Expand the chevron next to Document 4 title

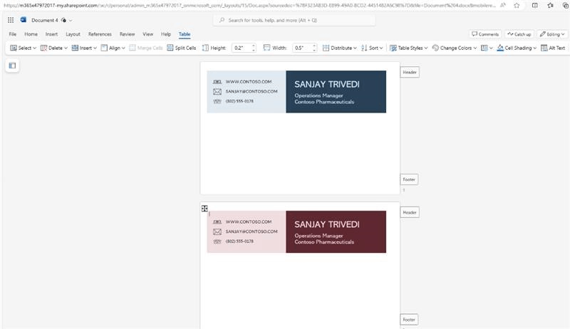(71, 21)
